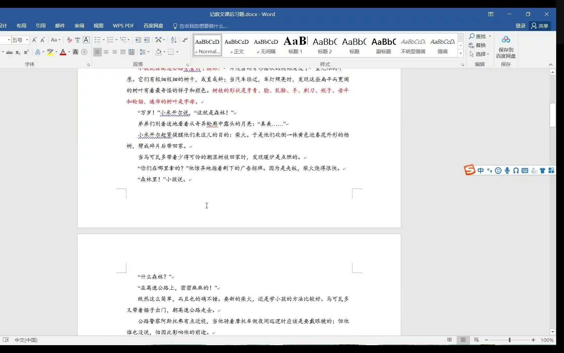564x353 pixels.
Task: Apply text effects icon
Action: [38, 52]
